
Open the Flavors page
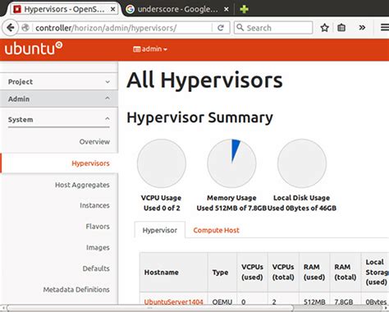pos(98,227)
